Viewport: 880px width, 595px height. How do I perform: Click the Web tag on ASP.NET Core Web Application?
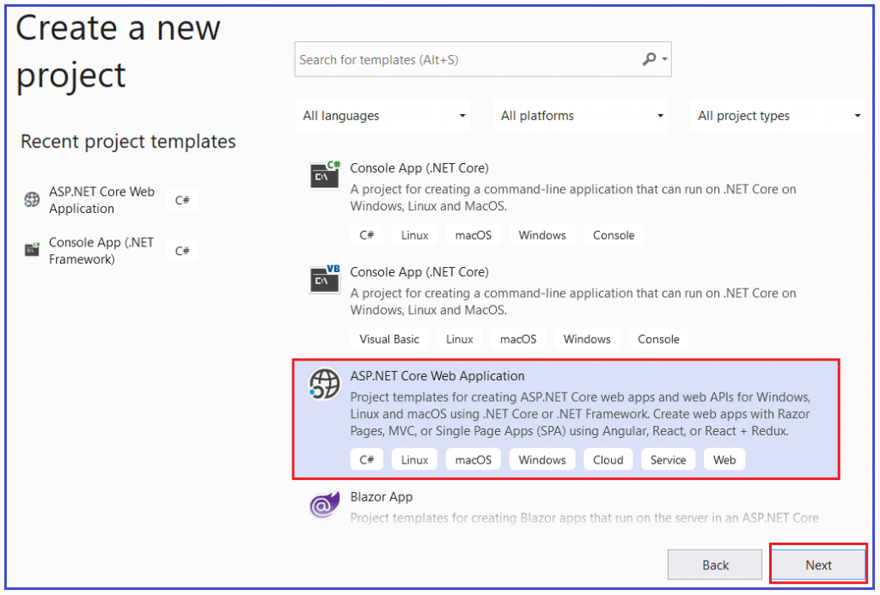[724, 458]
